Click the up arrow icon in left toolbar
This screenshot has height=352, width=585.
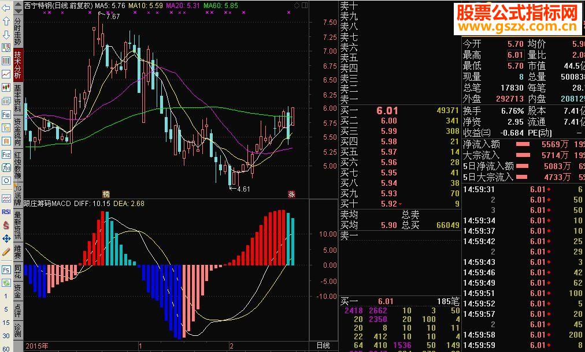(x=6, y=21)
